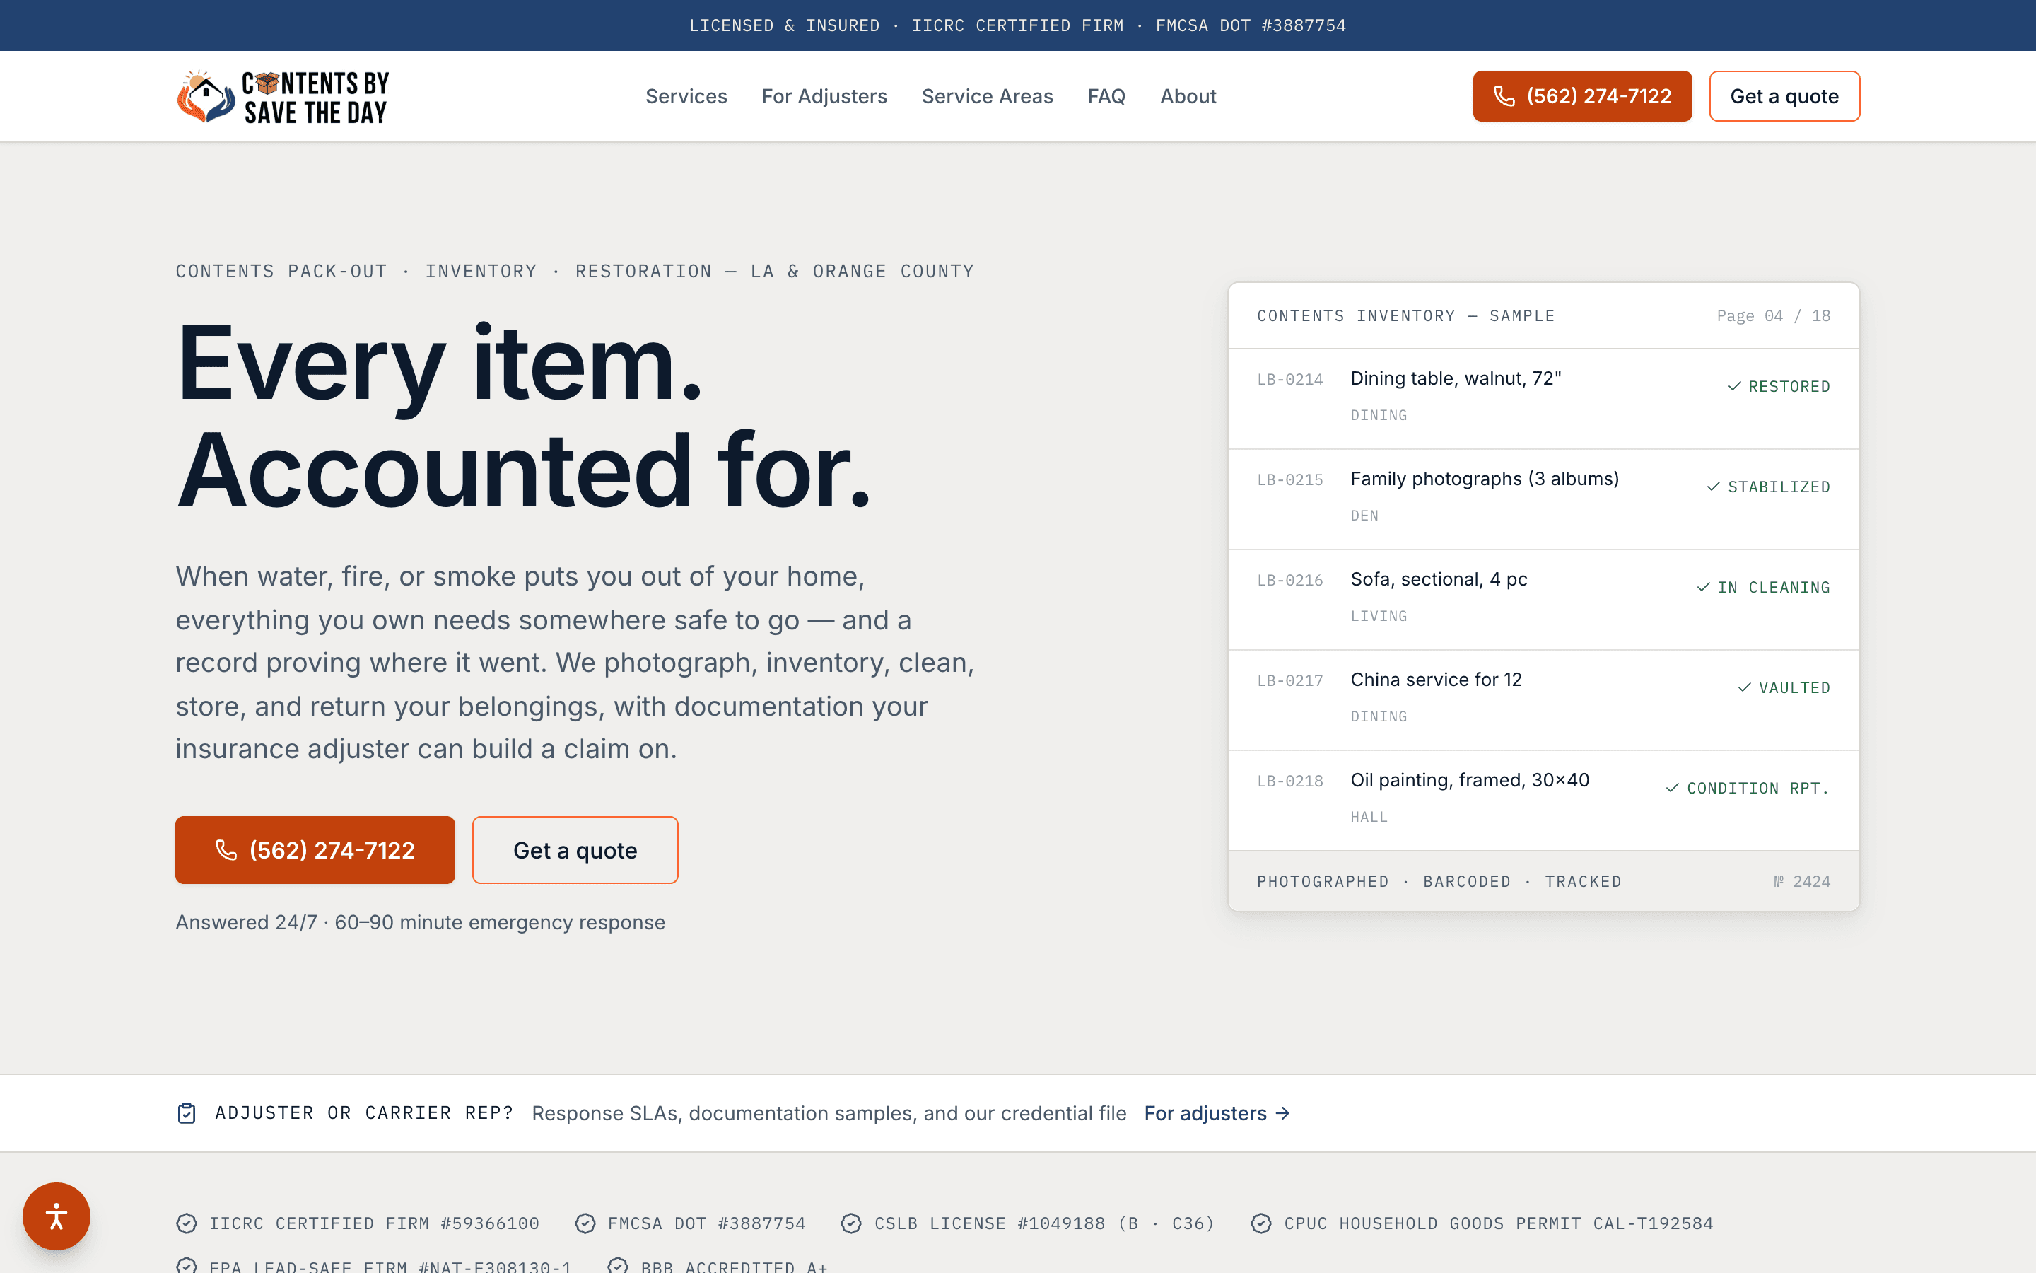
Task: Open the Services menu item
Action: [686, 97]
